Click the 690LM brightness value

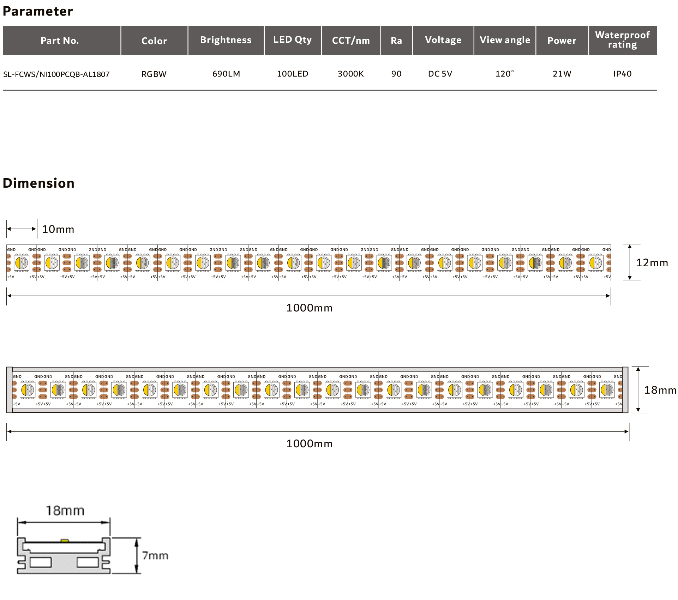(226, 74)
